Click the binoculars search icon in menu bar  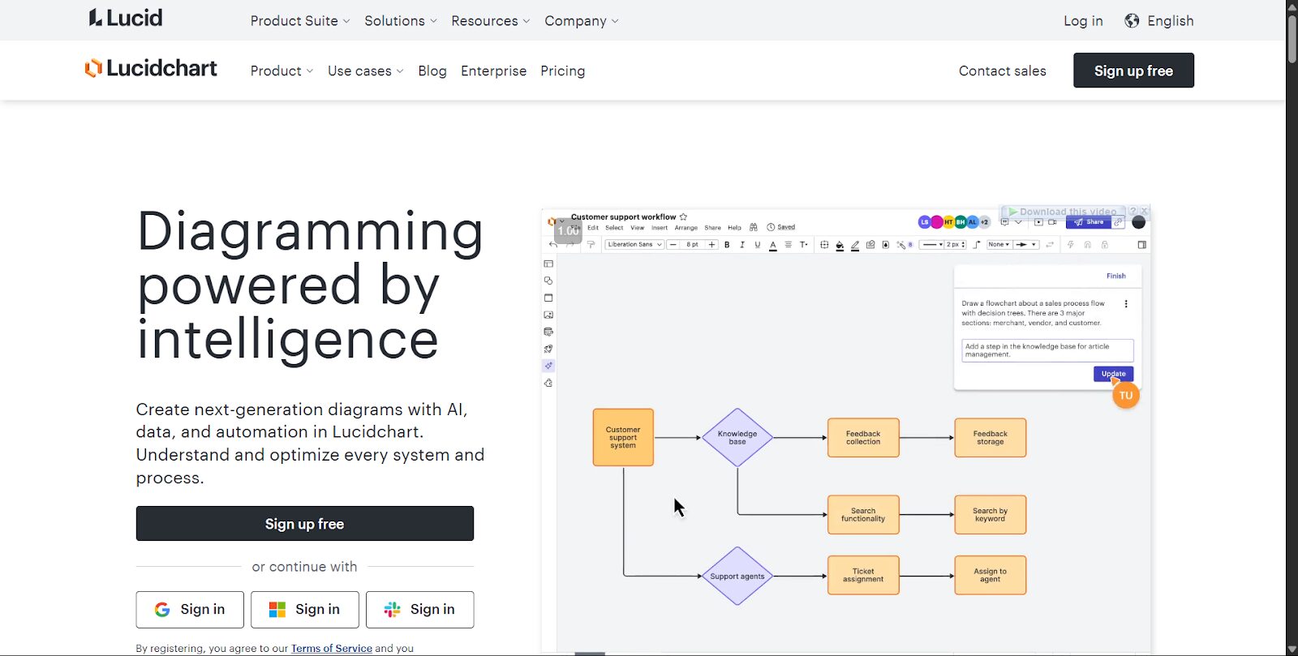tap(754, 227)
